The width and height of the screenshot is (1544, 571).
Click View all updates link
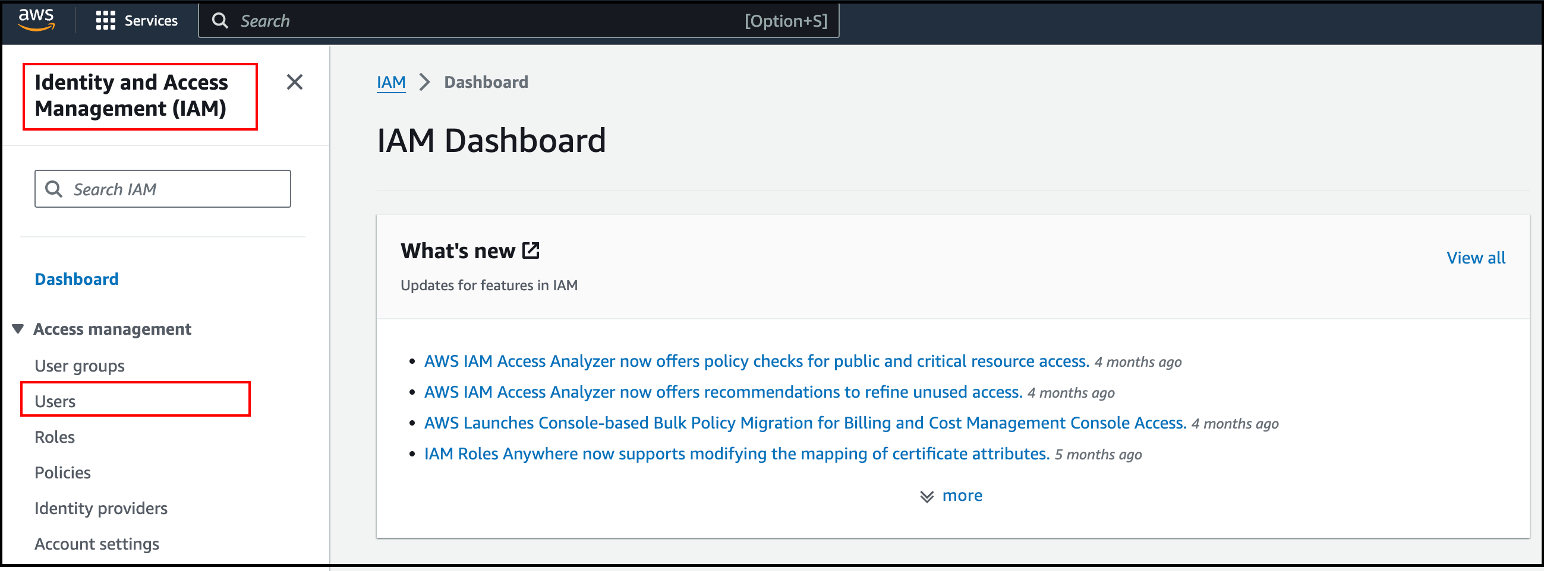1476,258
